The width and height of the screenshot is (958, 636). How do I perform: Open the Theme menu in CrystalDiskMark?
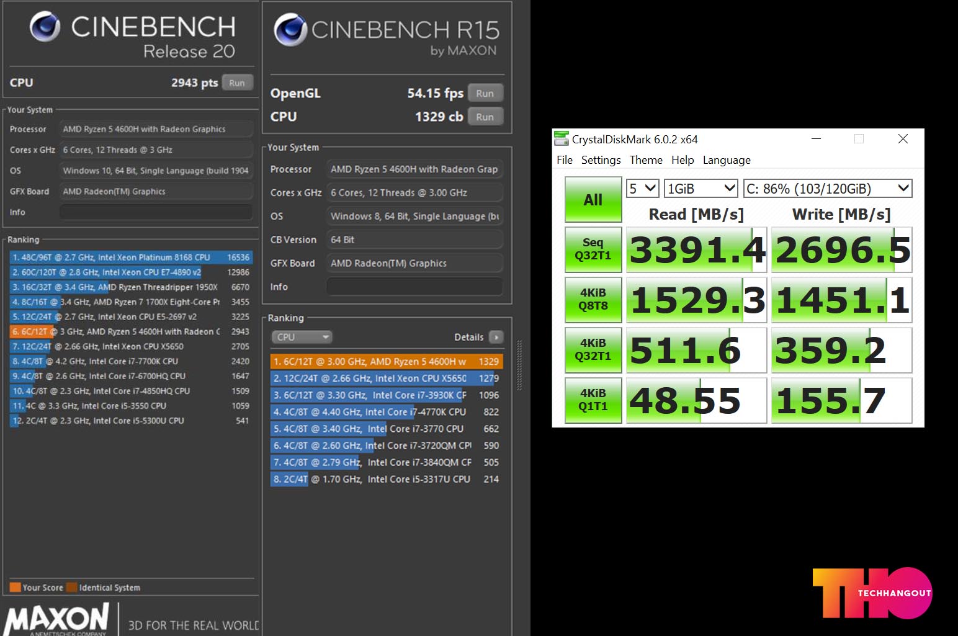[646, 160]
